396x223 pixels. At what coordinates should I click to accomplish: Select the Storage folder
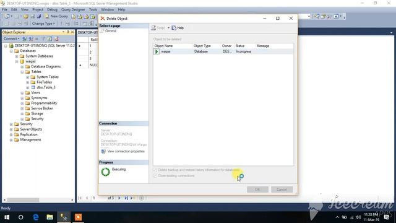pyautogui.click(x=37, y=113)
